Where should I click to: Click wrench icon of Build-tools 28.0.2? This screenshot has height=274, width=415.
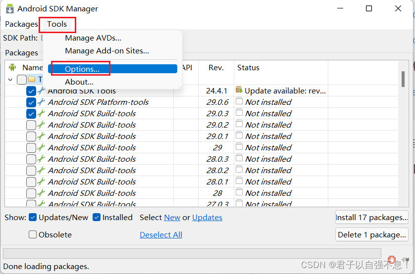pos(41,170)
